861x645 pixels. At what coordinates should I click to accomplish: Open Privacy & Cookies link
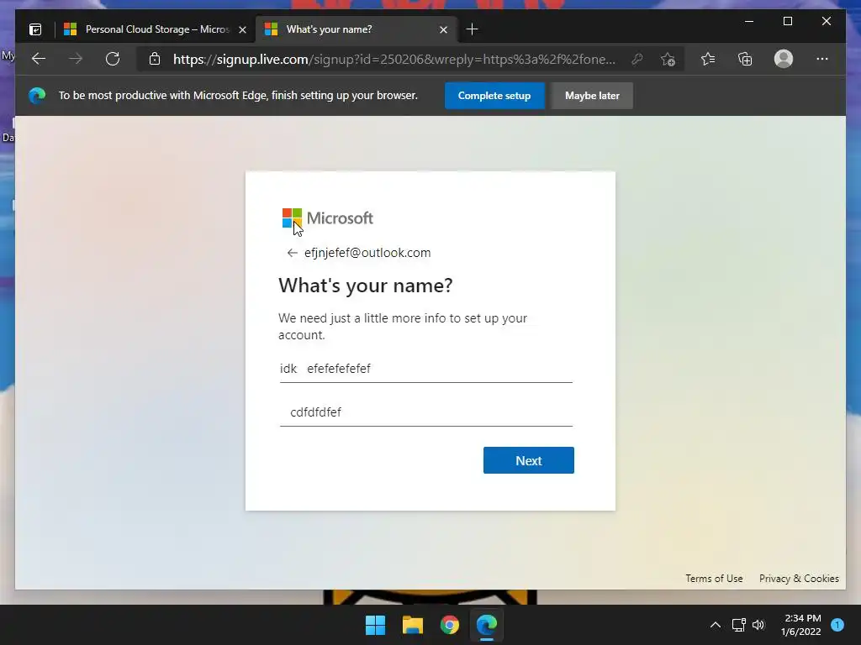(x=799, y=579)
